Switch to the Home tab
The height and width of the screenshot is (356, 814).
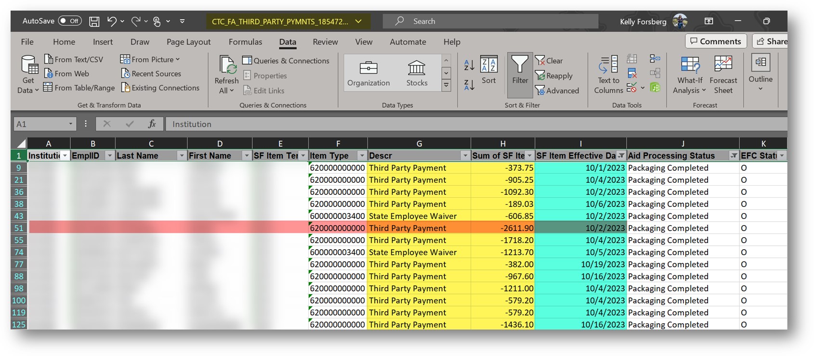tap(64, 42)
